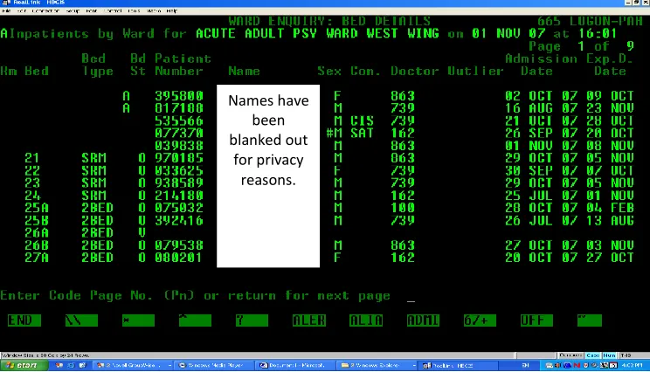The height and width of the screenshot is (372, 650).
Task: Select patient number 080201
Action: [179, 258]
